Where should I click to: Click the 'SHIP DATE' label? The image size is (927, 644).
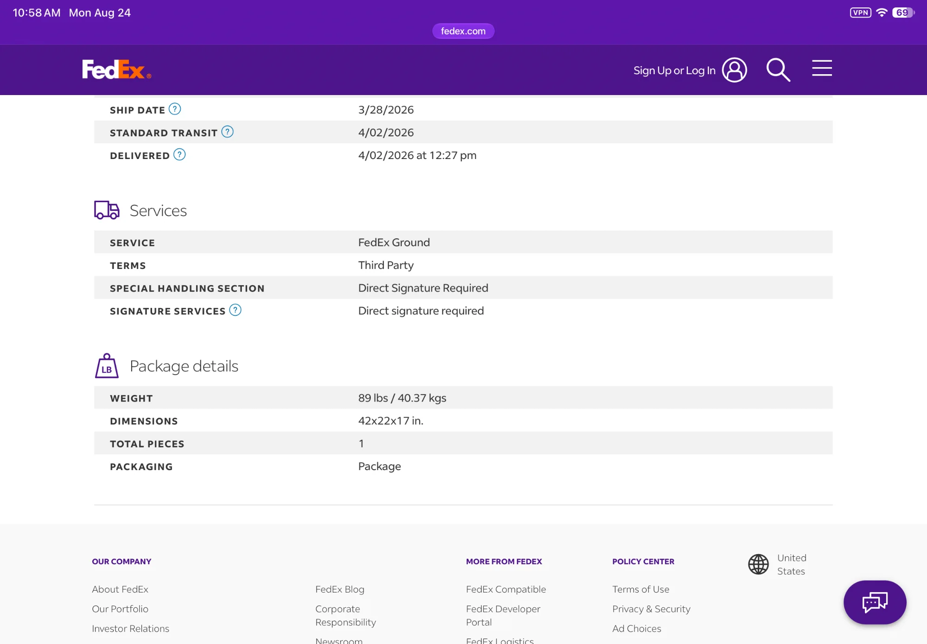138,110
